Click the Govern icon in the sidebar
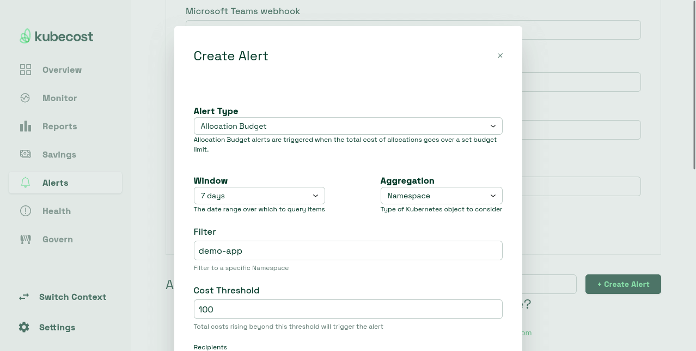Viewport: 696px width, 351px height. click(25, 239)
